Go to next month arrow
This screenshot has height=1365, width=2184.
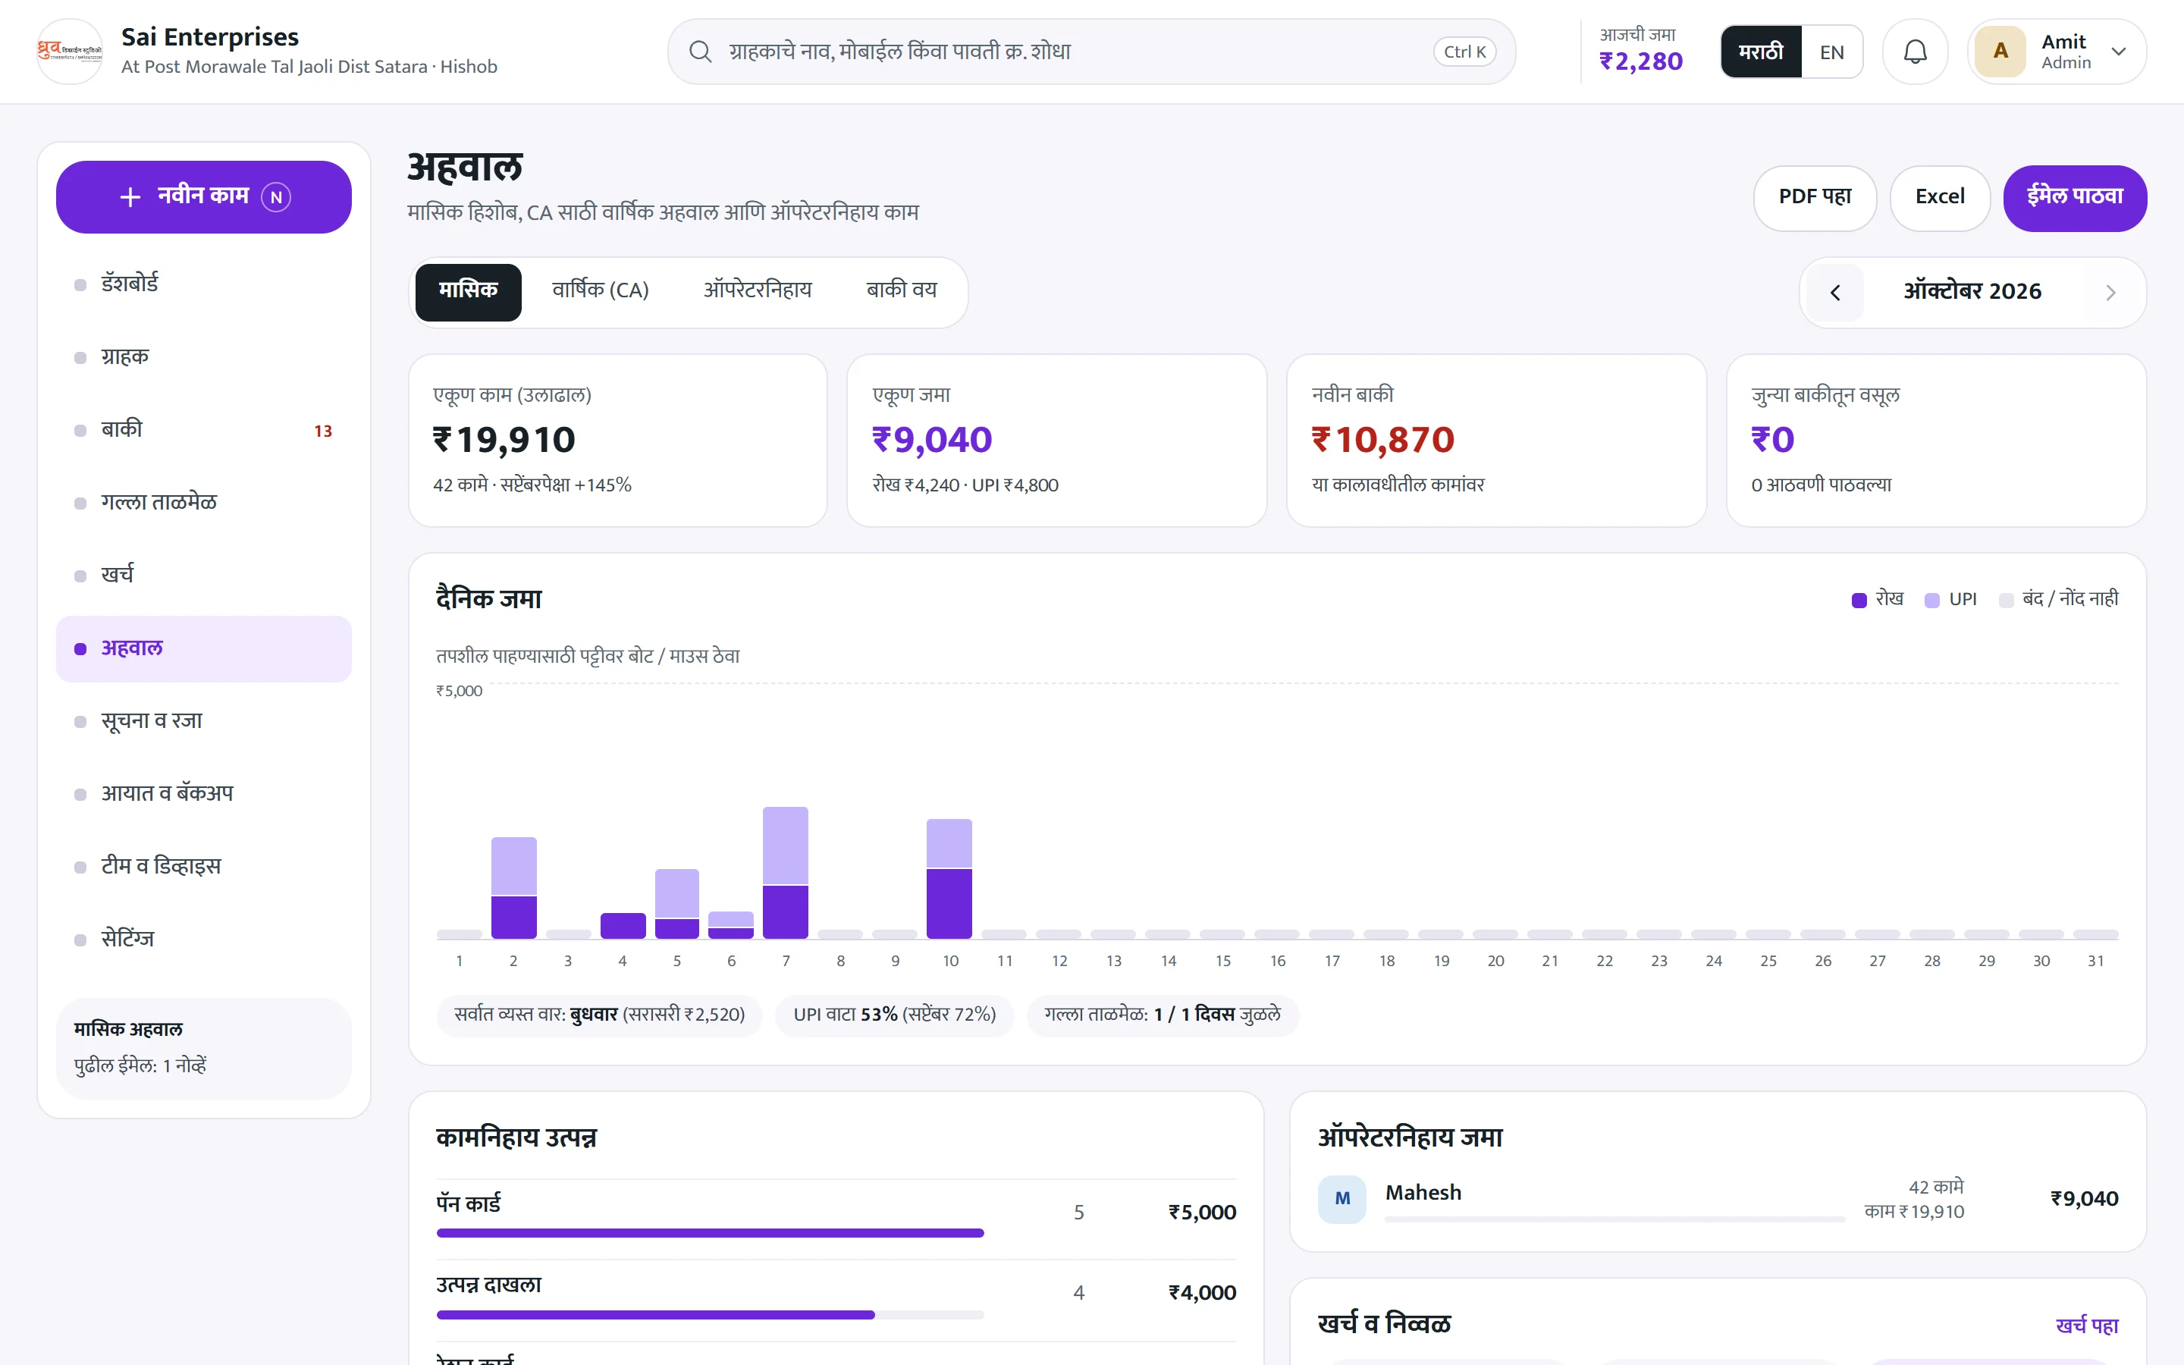(2110, 293)
